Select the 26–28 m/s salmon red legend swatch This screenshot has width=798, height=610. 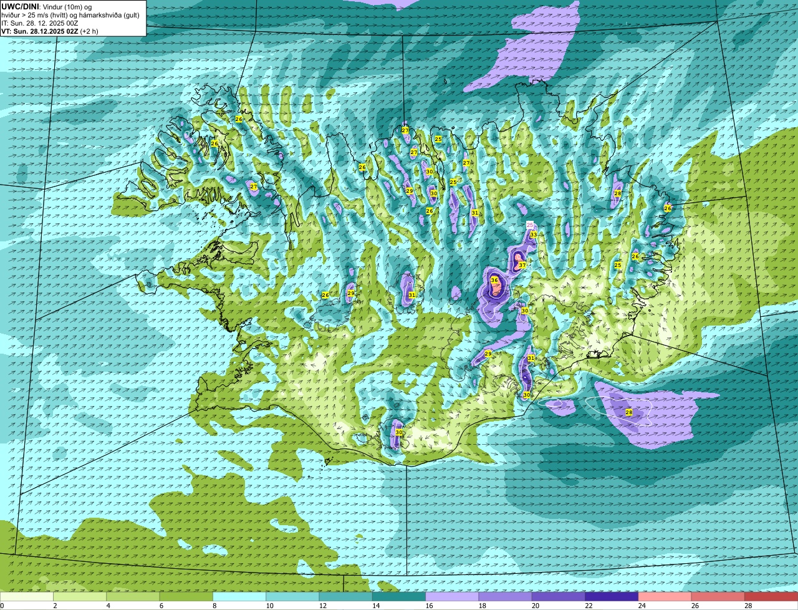coord(718,597)
